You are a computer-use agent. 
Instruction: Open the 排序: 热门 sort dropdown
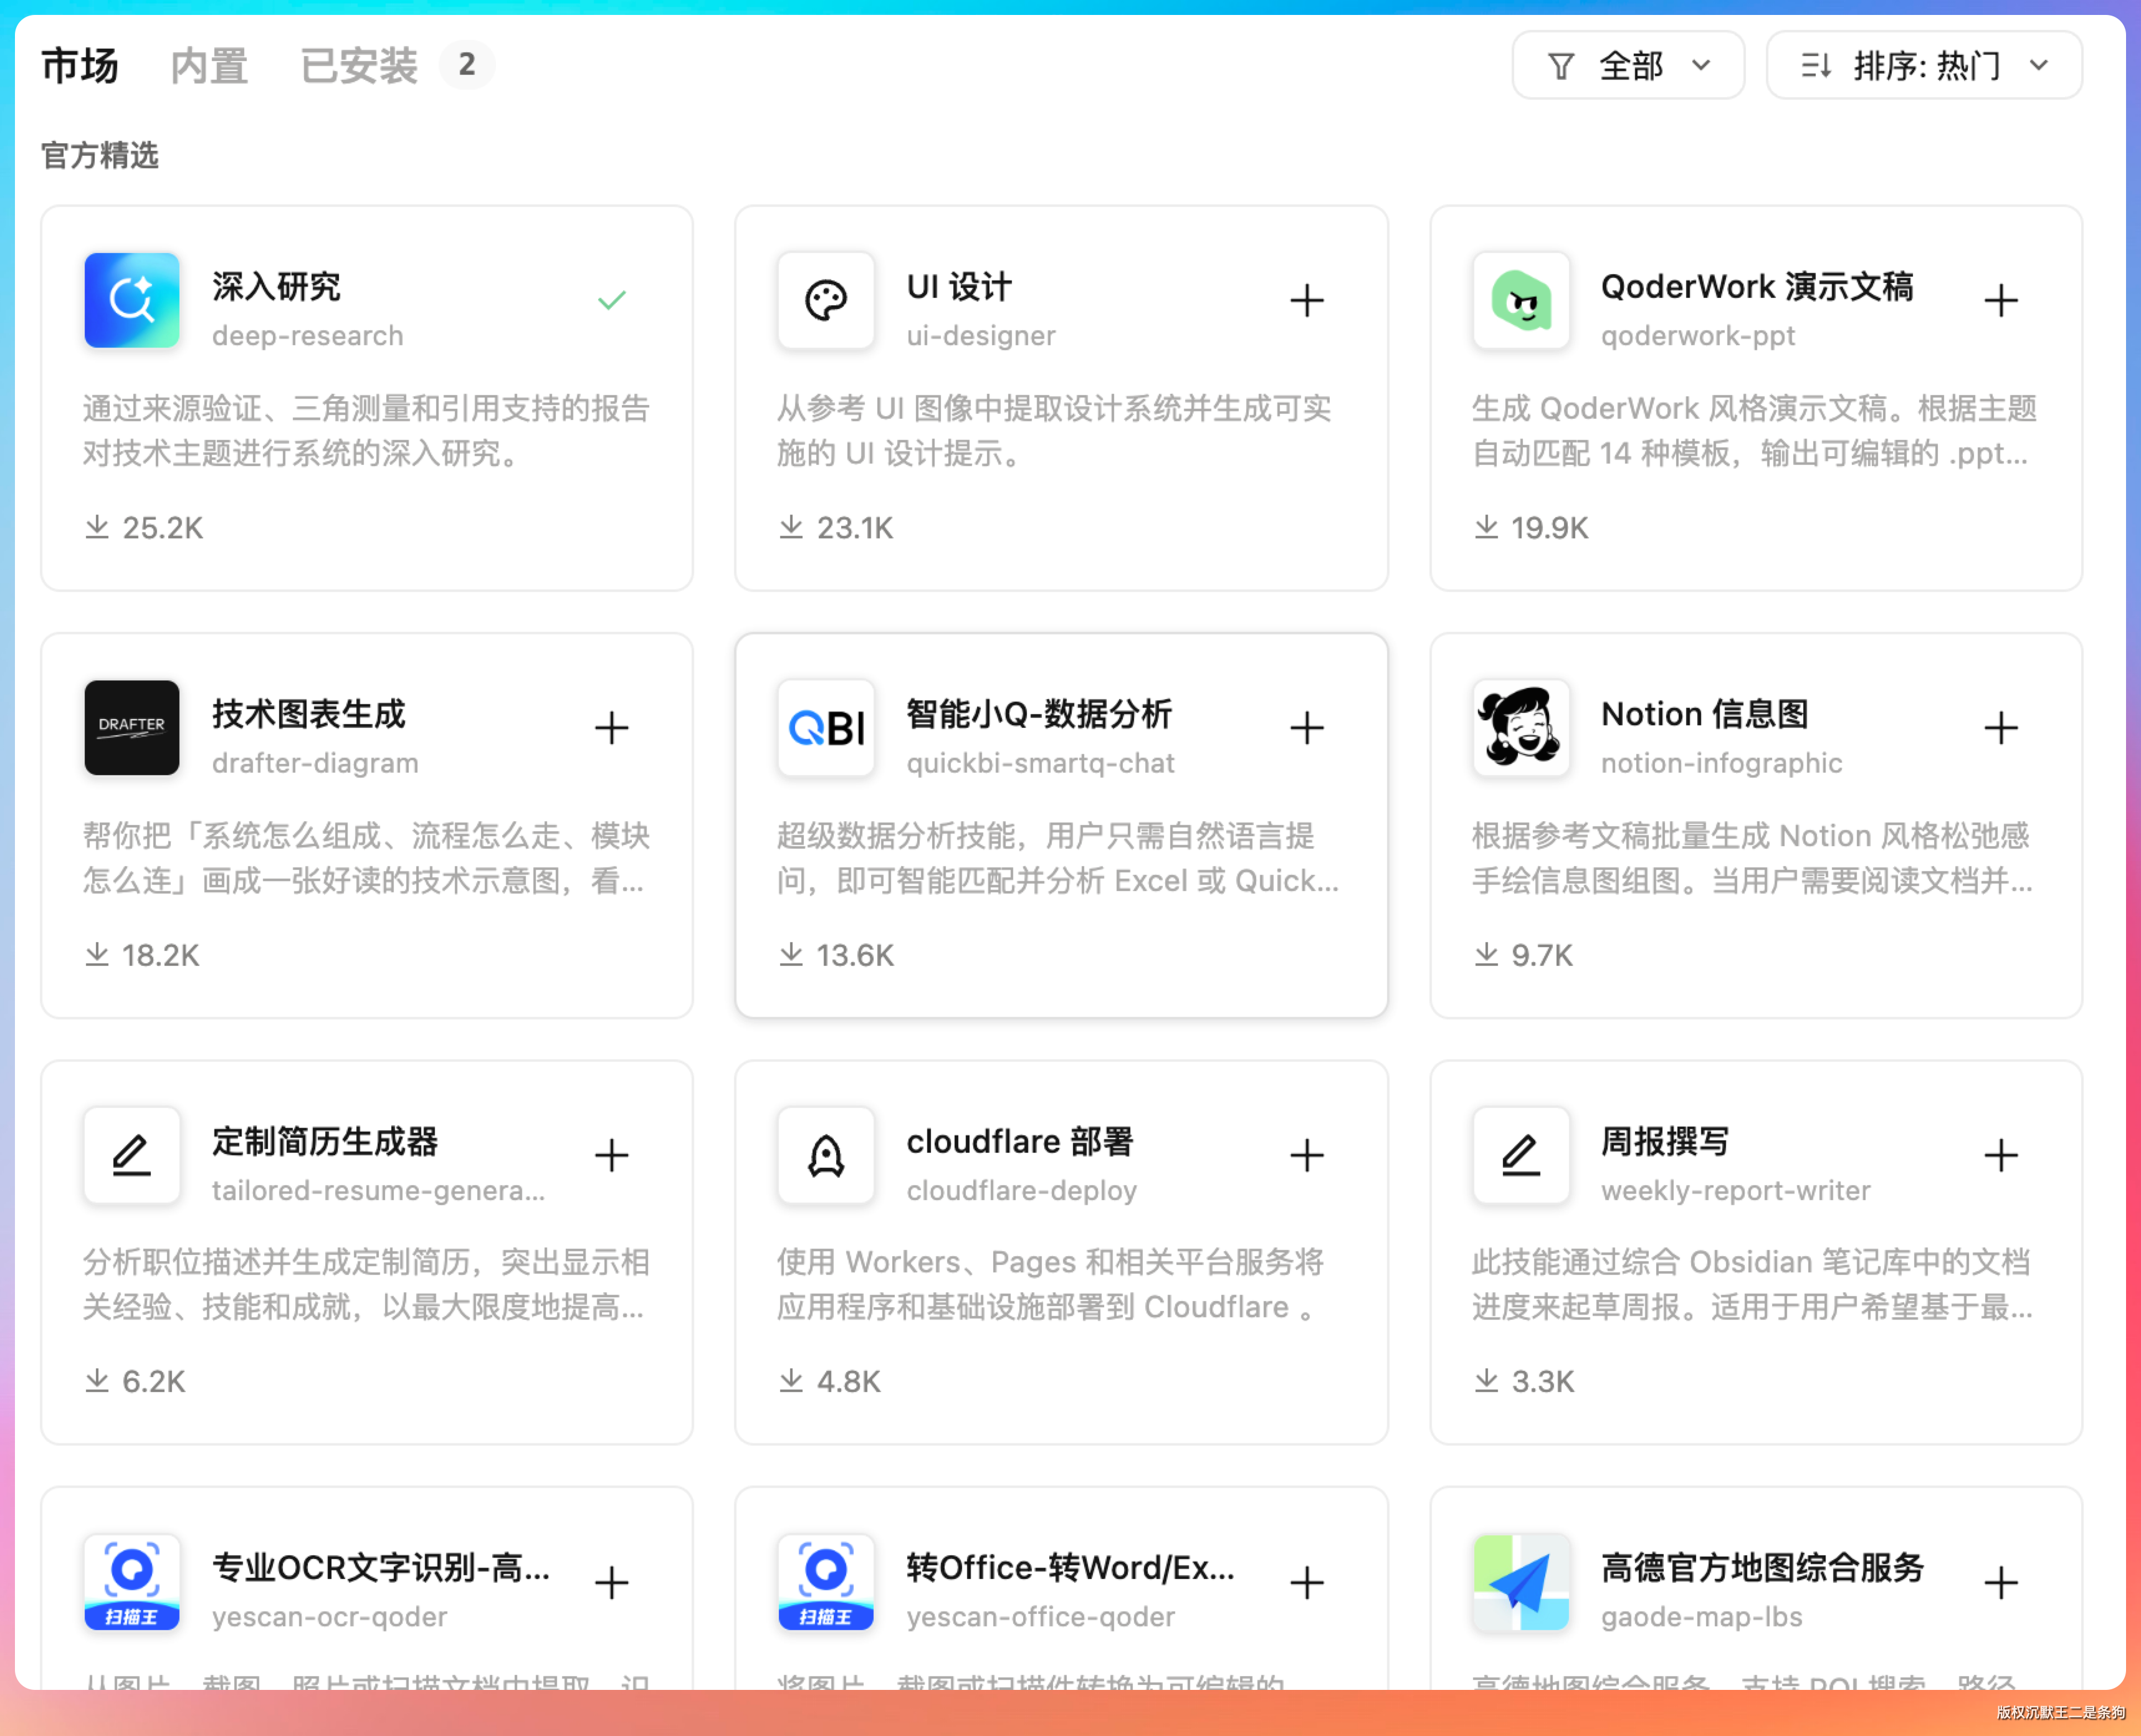[x=1924, y=66]
